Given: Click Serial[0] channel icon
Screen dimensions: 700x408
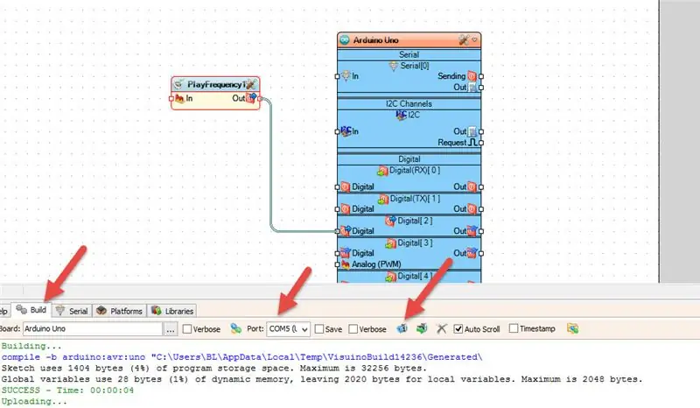Looking at the screenshot, I should click(x=393, y=67).
